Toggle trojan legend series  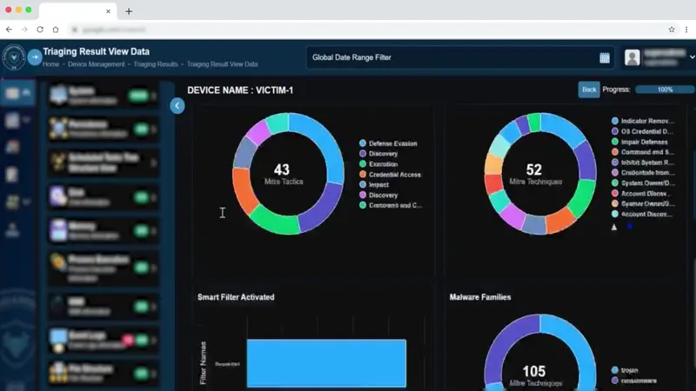[x=625, y=370]
